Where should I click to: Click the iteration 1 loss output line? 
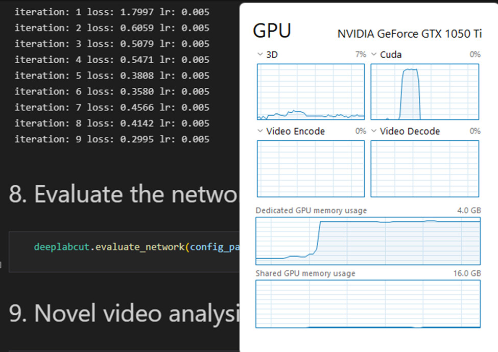point(112,12)
